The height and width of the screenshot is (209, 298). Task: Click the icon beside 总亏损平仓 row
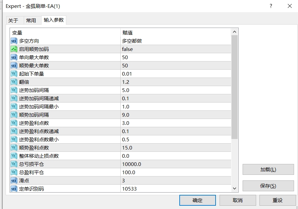tap(14, 164)
